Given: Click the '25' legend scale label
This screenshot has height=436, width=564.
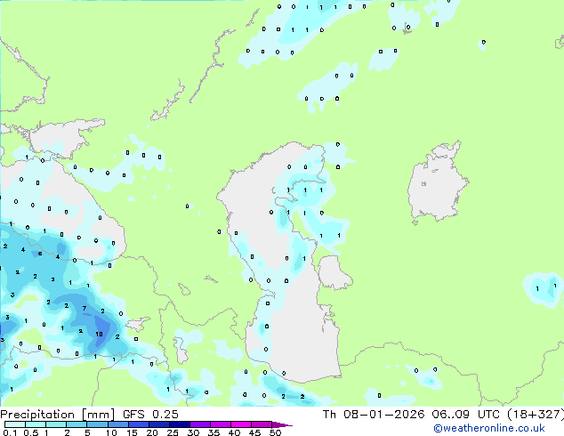Looking at the screenshot, I should (x=173, y=432).
